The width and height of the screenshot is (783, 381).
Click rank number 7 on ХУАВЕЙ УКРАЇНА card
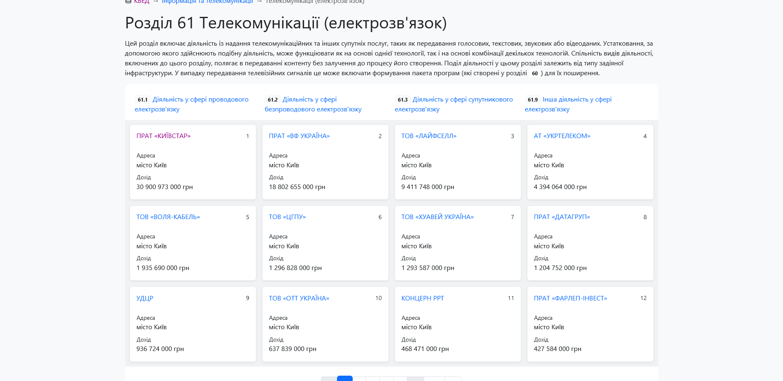coord(512,217)
